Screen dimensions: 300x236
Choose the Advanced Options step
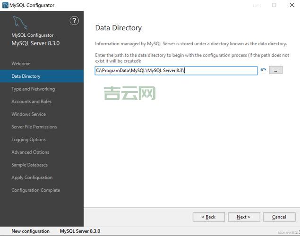[30, 152]
